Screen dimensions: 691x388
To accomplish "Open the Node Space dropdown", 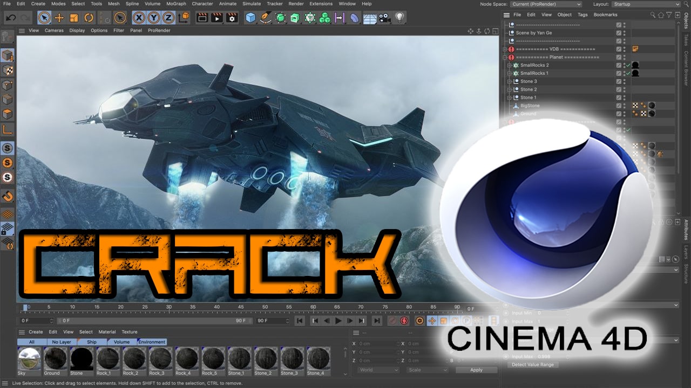I will [546, 4].
